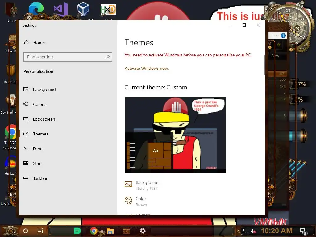Go to Settings Home

tap(34, 43)
